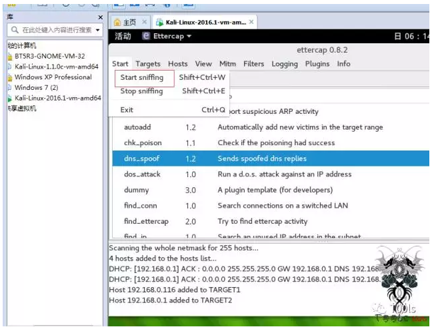This screenshot has height=327, width=432.
Task: Select Kali-Linux-1.1.0c-vm-amd64 in the library
Action: point(57,67)
